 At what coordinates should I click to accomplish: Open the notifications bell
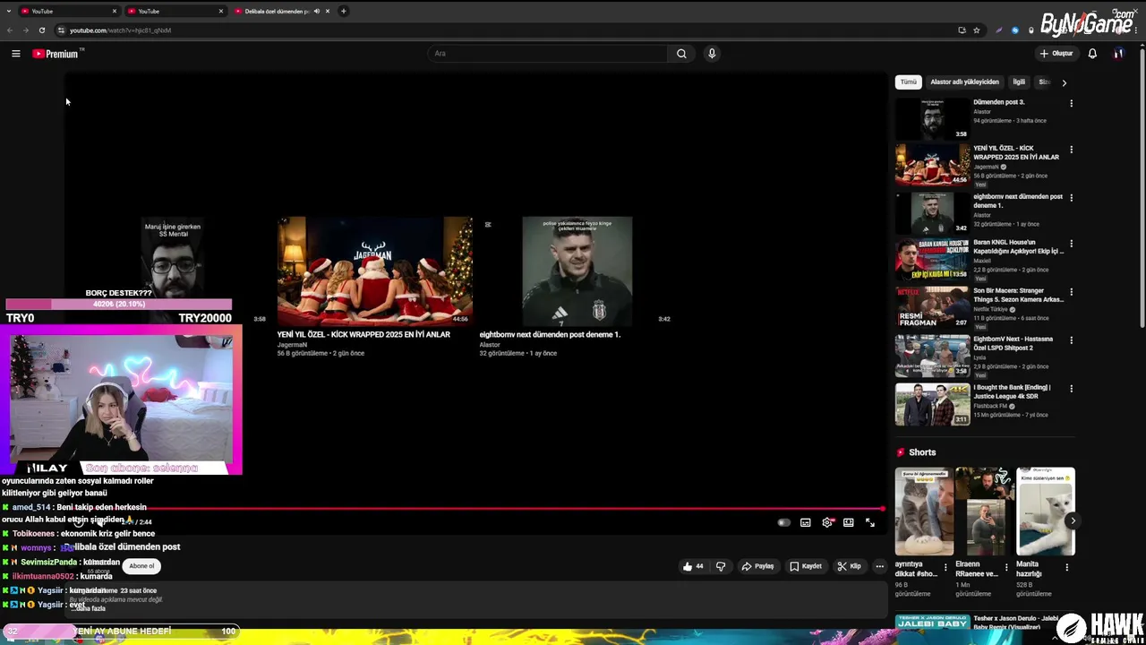pos(1092,54)
